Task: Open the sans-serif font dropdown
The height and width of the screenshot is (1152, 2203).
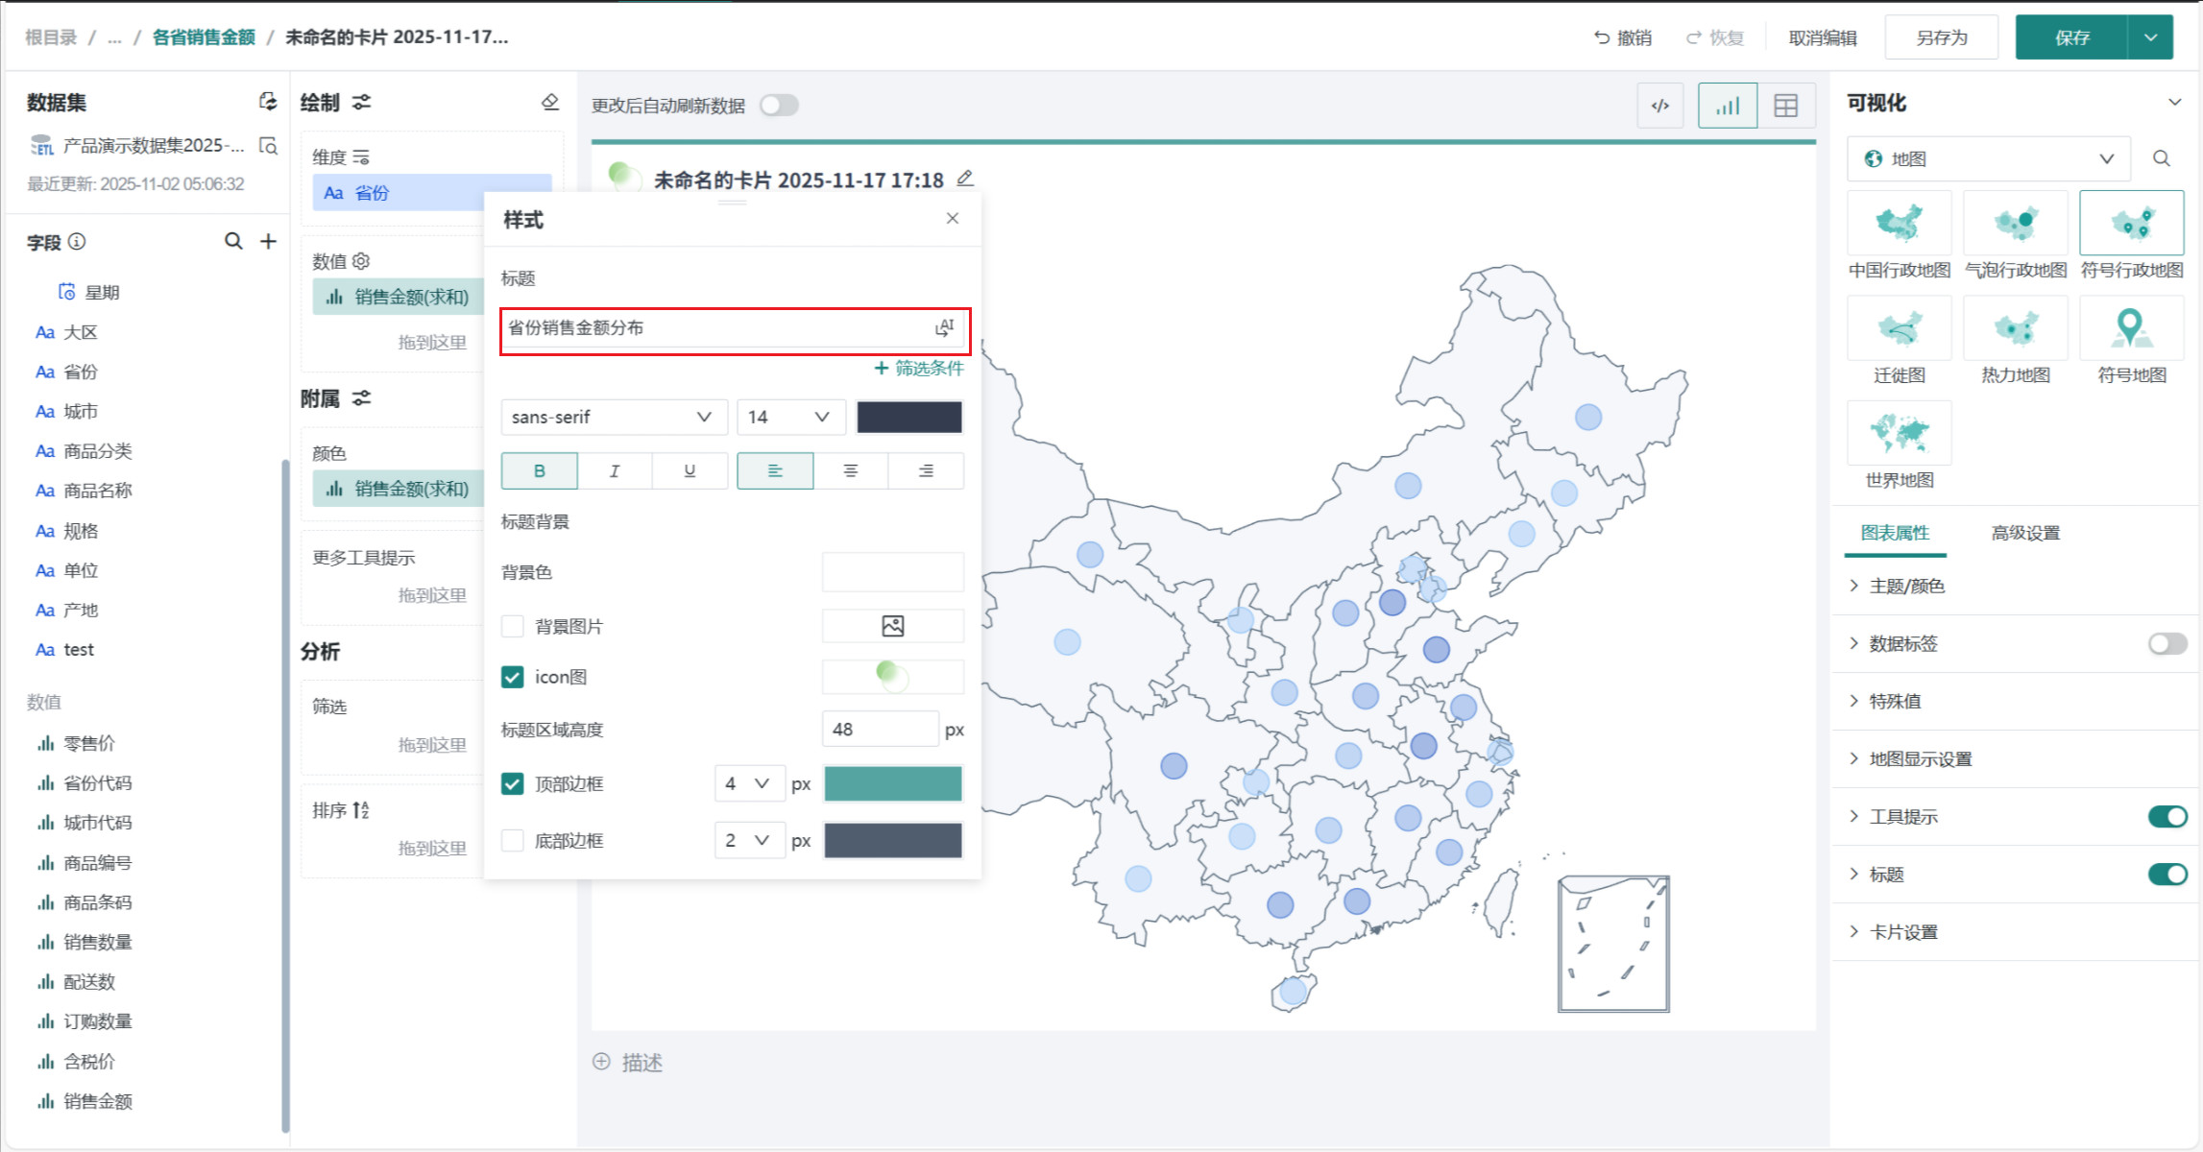Action: click(x=613, y=418)
